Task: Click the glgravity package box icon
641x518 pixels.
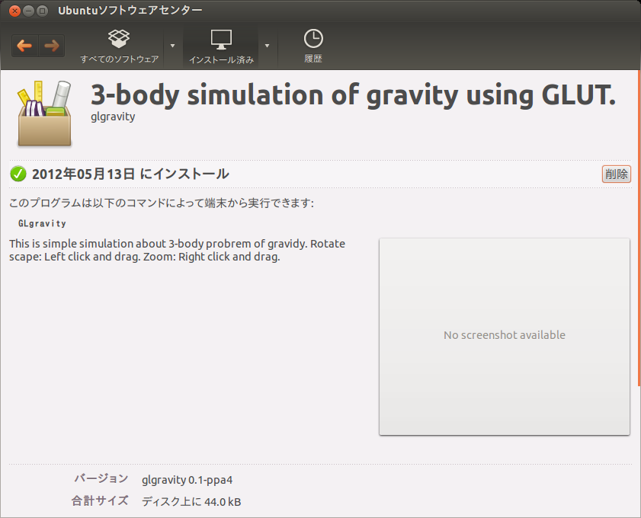Action: [x=44, y=114]
